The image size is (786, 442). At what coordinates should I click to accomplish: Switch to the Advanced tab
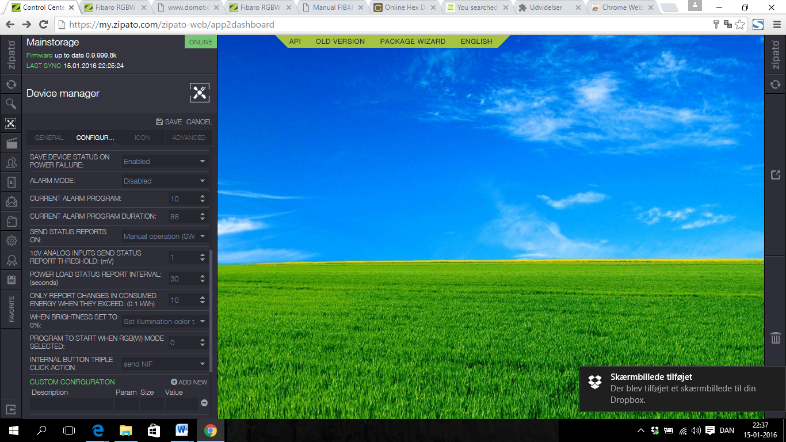(189, 138)
